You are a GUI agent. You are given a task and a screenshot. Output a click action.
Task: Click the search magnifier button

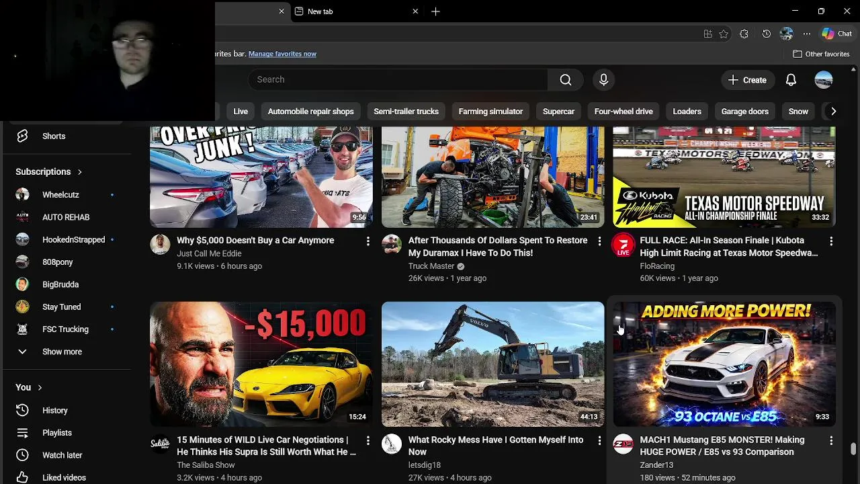566,79
